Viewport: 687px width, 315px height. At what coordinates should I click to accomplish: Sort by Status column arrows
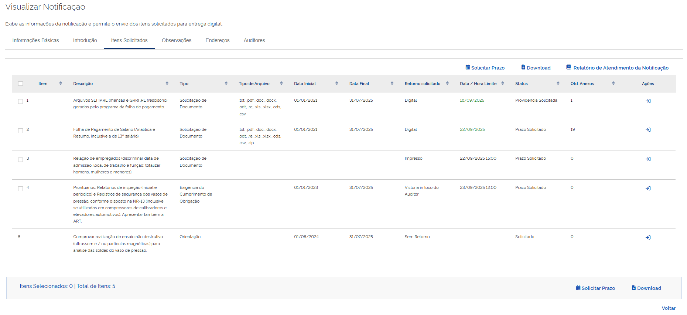click(x=558, y=84)
